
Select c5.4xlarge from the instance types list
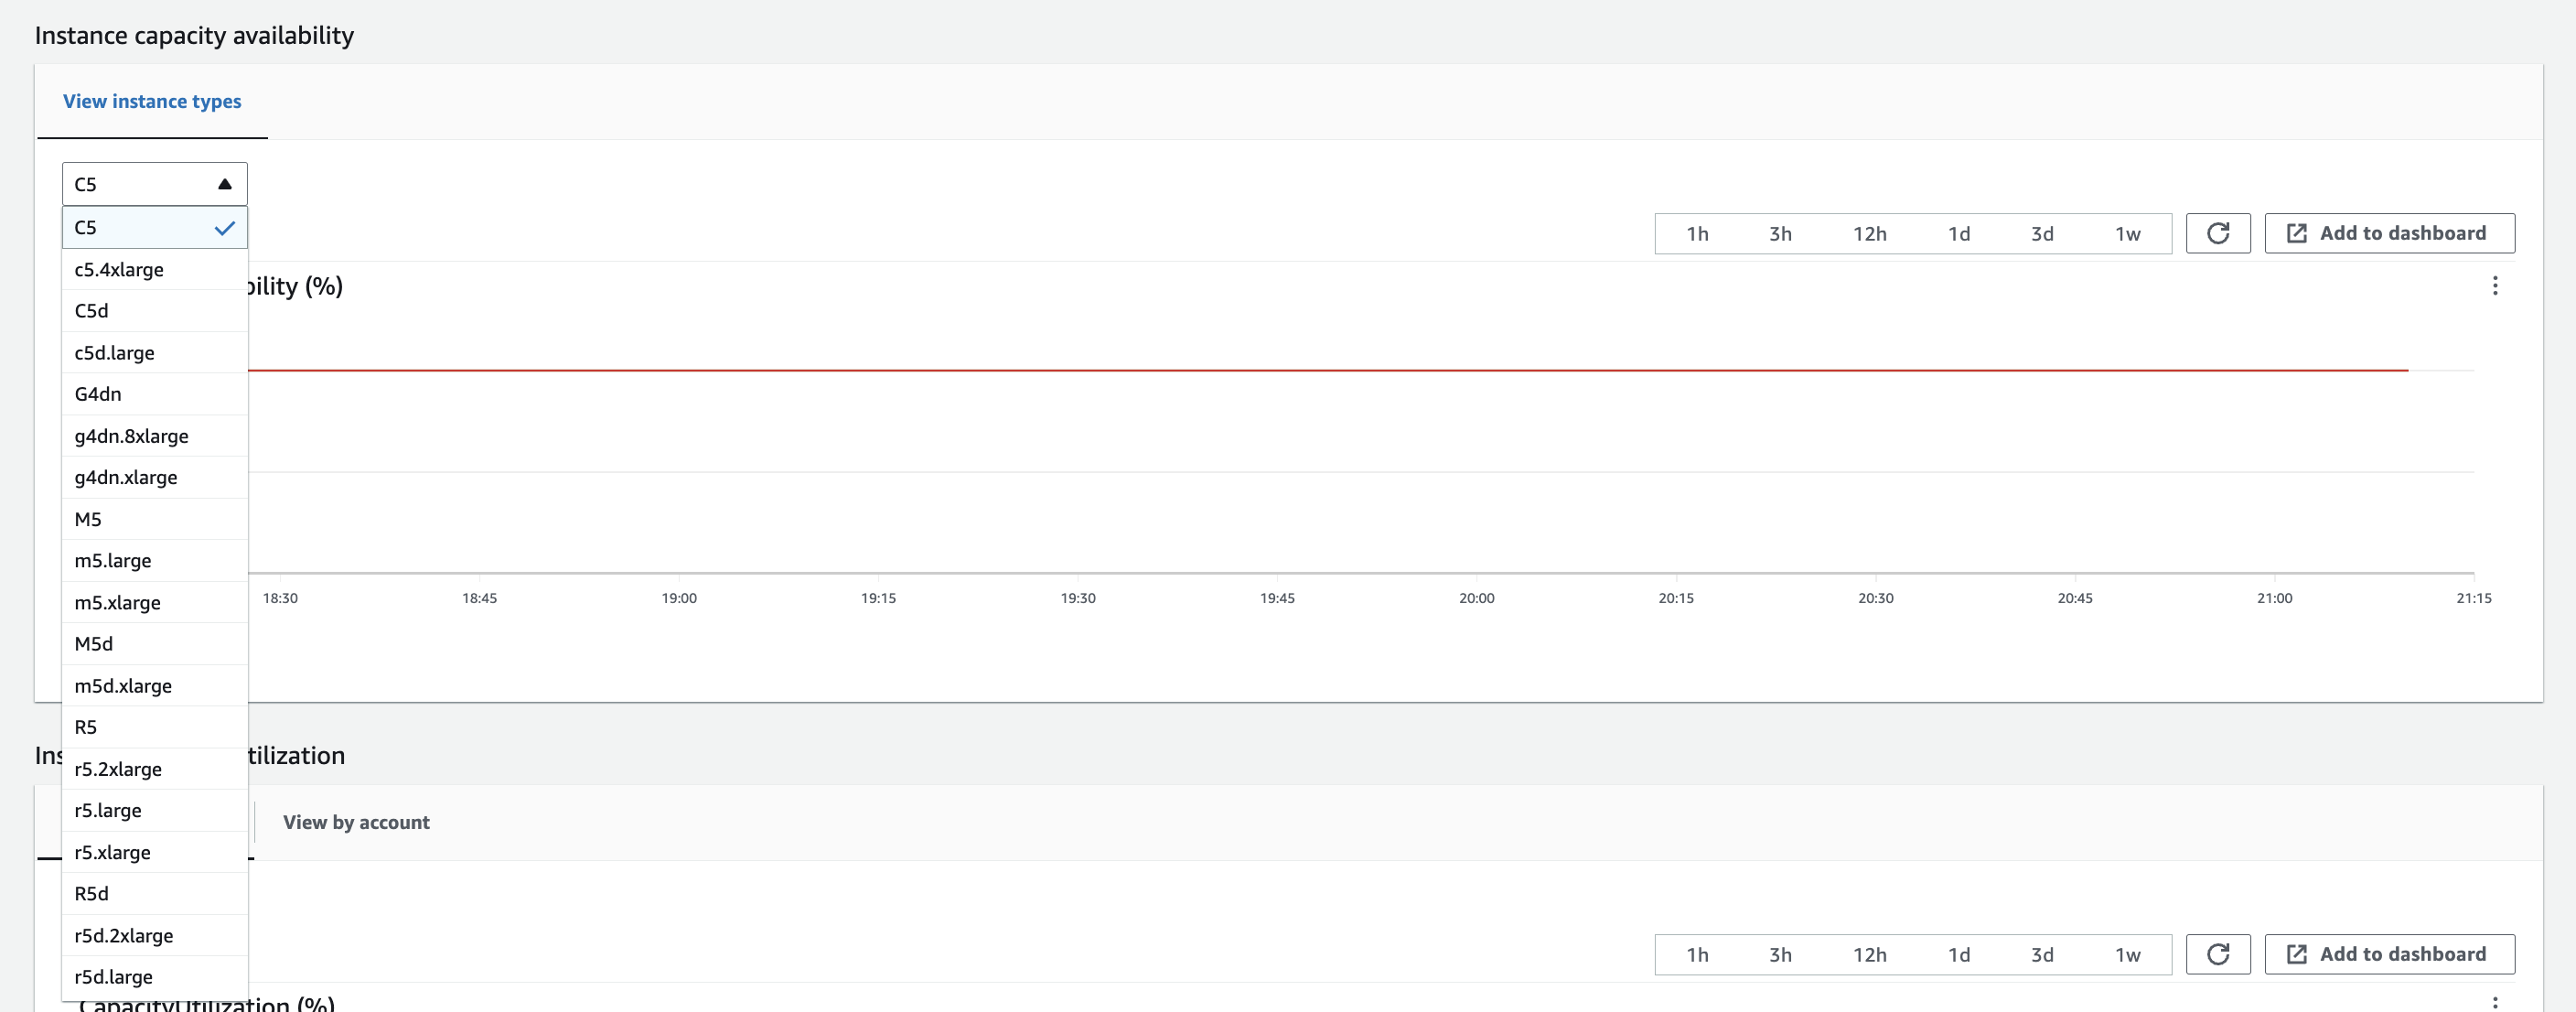pyautogui.click(x=117, y=269)
